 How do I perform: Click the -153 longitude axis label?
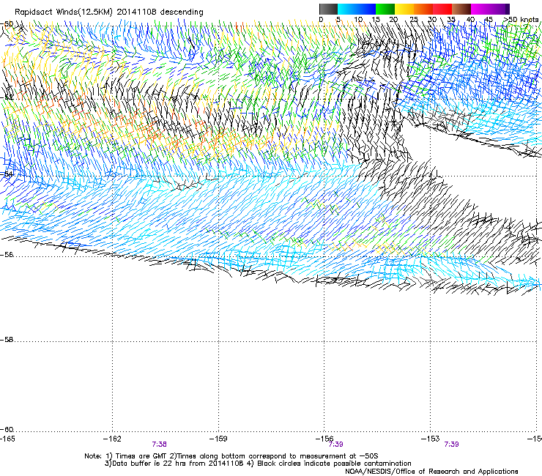[x=430, y=439]
